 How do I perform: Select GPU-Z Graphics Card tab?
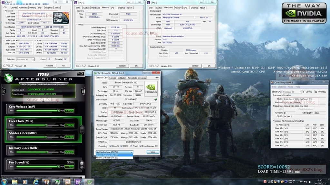102,77
